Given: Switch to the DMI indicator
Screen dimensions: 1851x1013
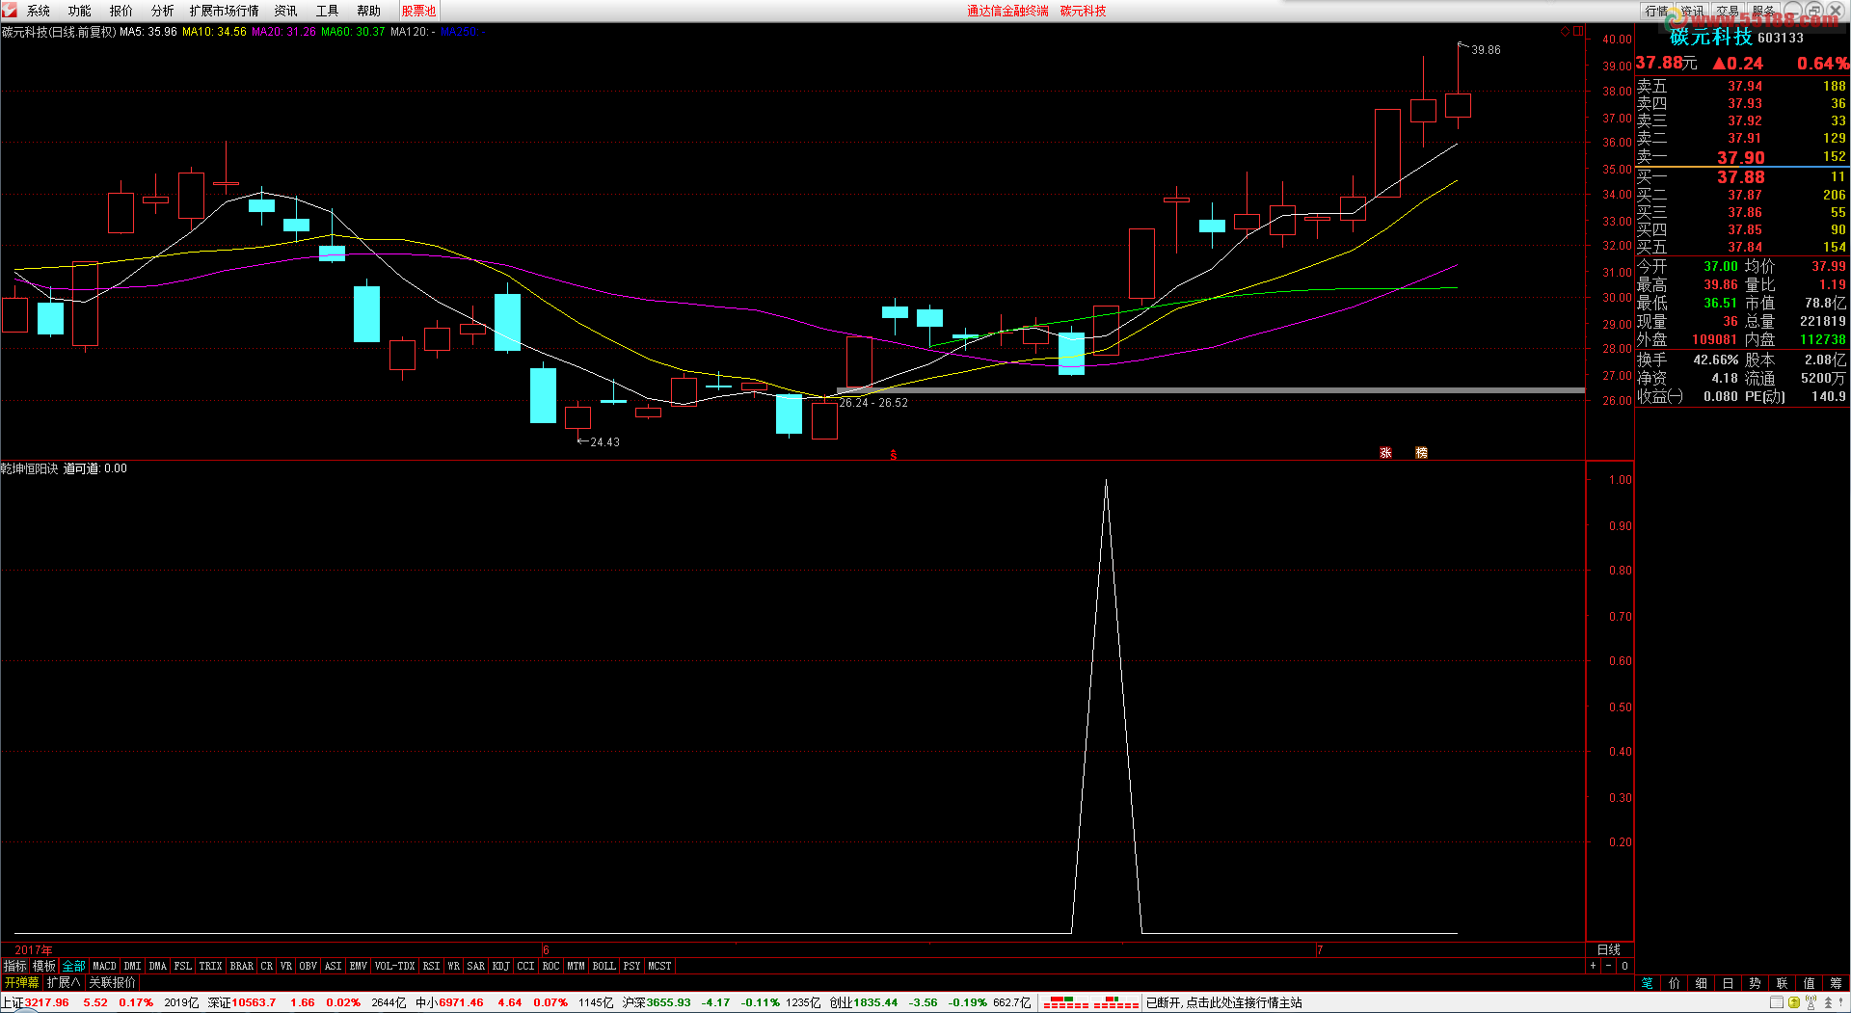Looking at the screenshot, I should pos(132,966).
